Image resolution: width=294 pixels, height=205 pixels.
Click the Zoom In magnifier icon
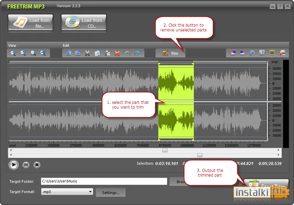13,53
